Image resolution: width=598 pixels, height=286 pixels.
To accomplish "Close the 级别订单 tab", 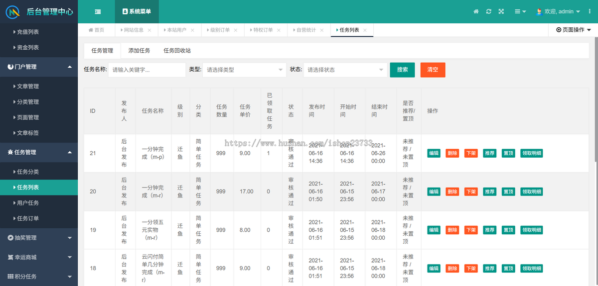I will pos(236,30).
